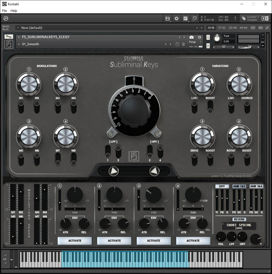Click the save snapshot icon

(177, 44)
